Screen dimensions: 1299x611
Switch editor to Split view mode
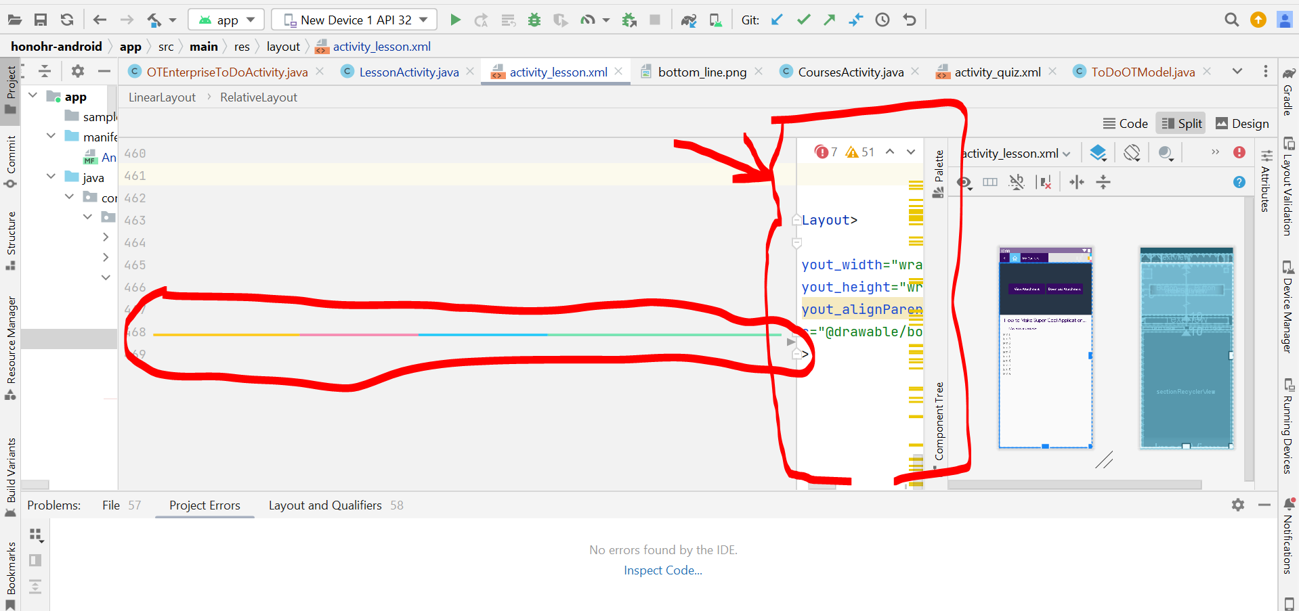tap(1182, 123)
